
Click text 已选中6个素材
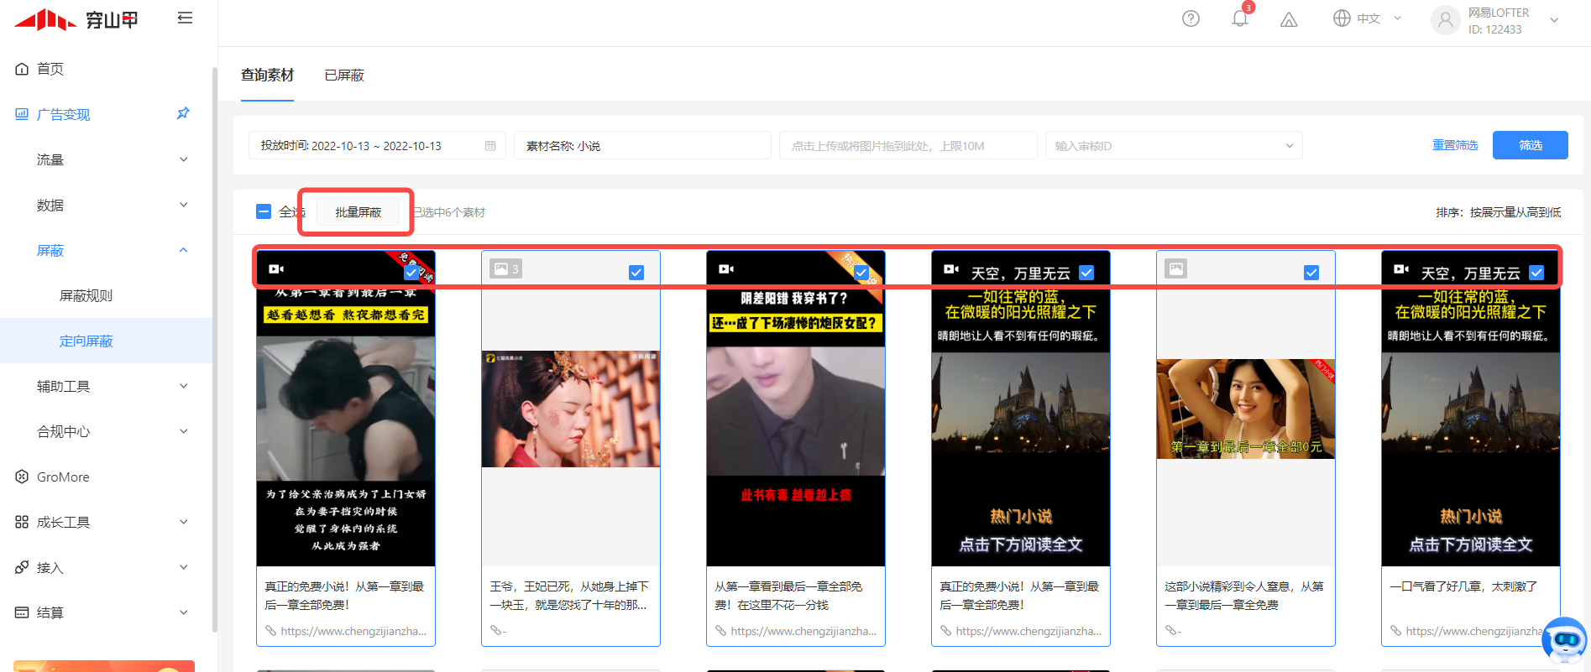tap(449, 212)
